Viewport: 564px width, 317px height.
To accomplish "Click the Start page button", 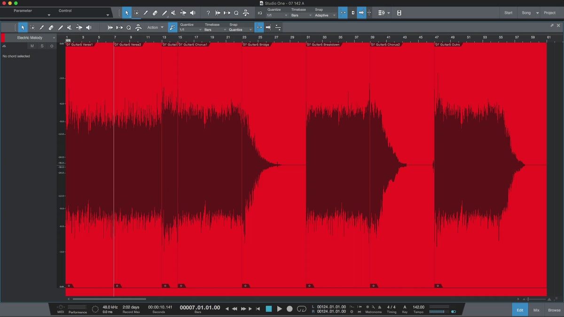I will pos(508,13).
